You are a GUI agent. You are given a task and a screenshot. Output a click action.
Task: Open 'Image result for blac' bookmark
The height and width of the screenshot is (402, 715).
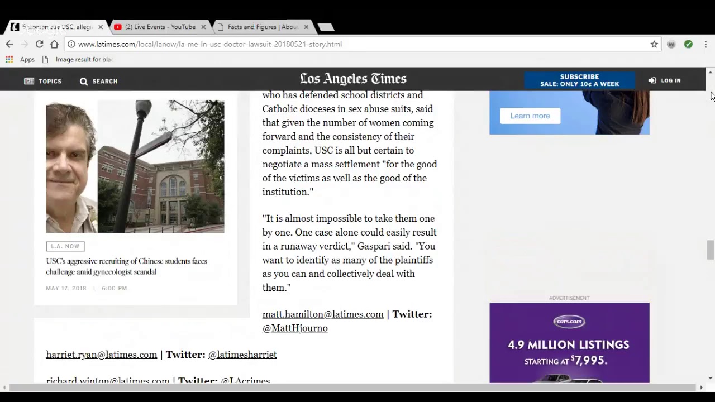pos(78,59)
